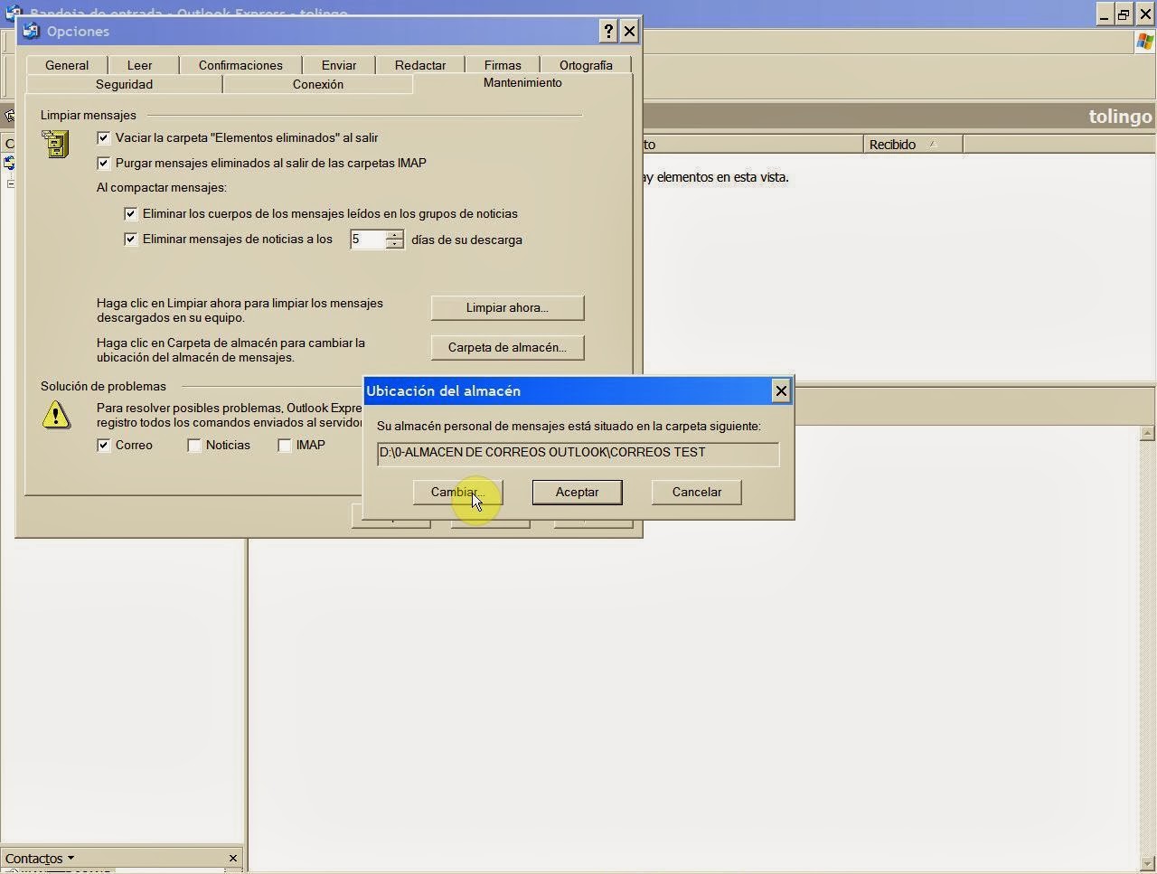Switch to the Redactar tab
Viewport: 1157px width, 874px height.
point(420,65)
